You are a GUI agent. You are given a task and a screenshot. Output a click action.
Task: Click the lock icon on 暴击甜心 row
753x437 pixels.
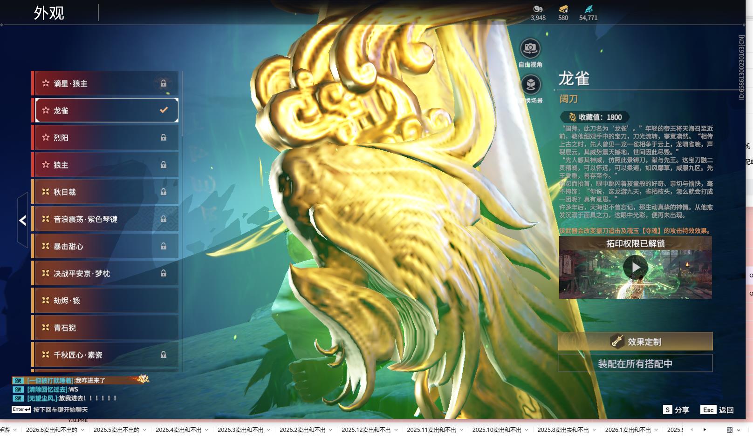[164, 246]
